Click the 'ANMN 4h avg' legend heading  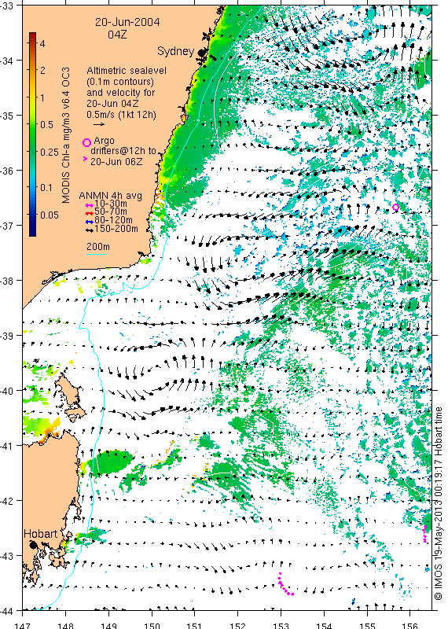tap(110, 196)
